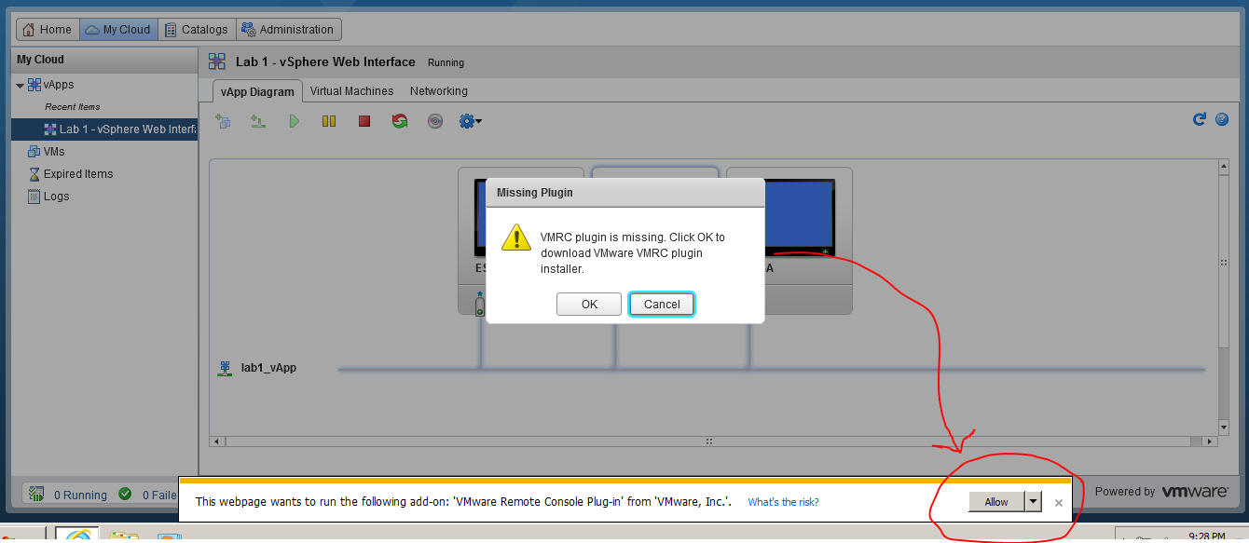Click the taskbar clock showing 9:28 PM
This screenshot has width=1249, height=543.
point(1207,536)
